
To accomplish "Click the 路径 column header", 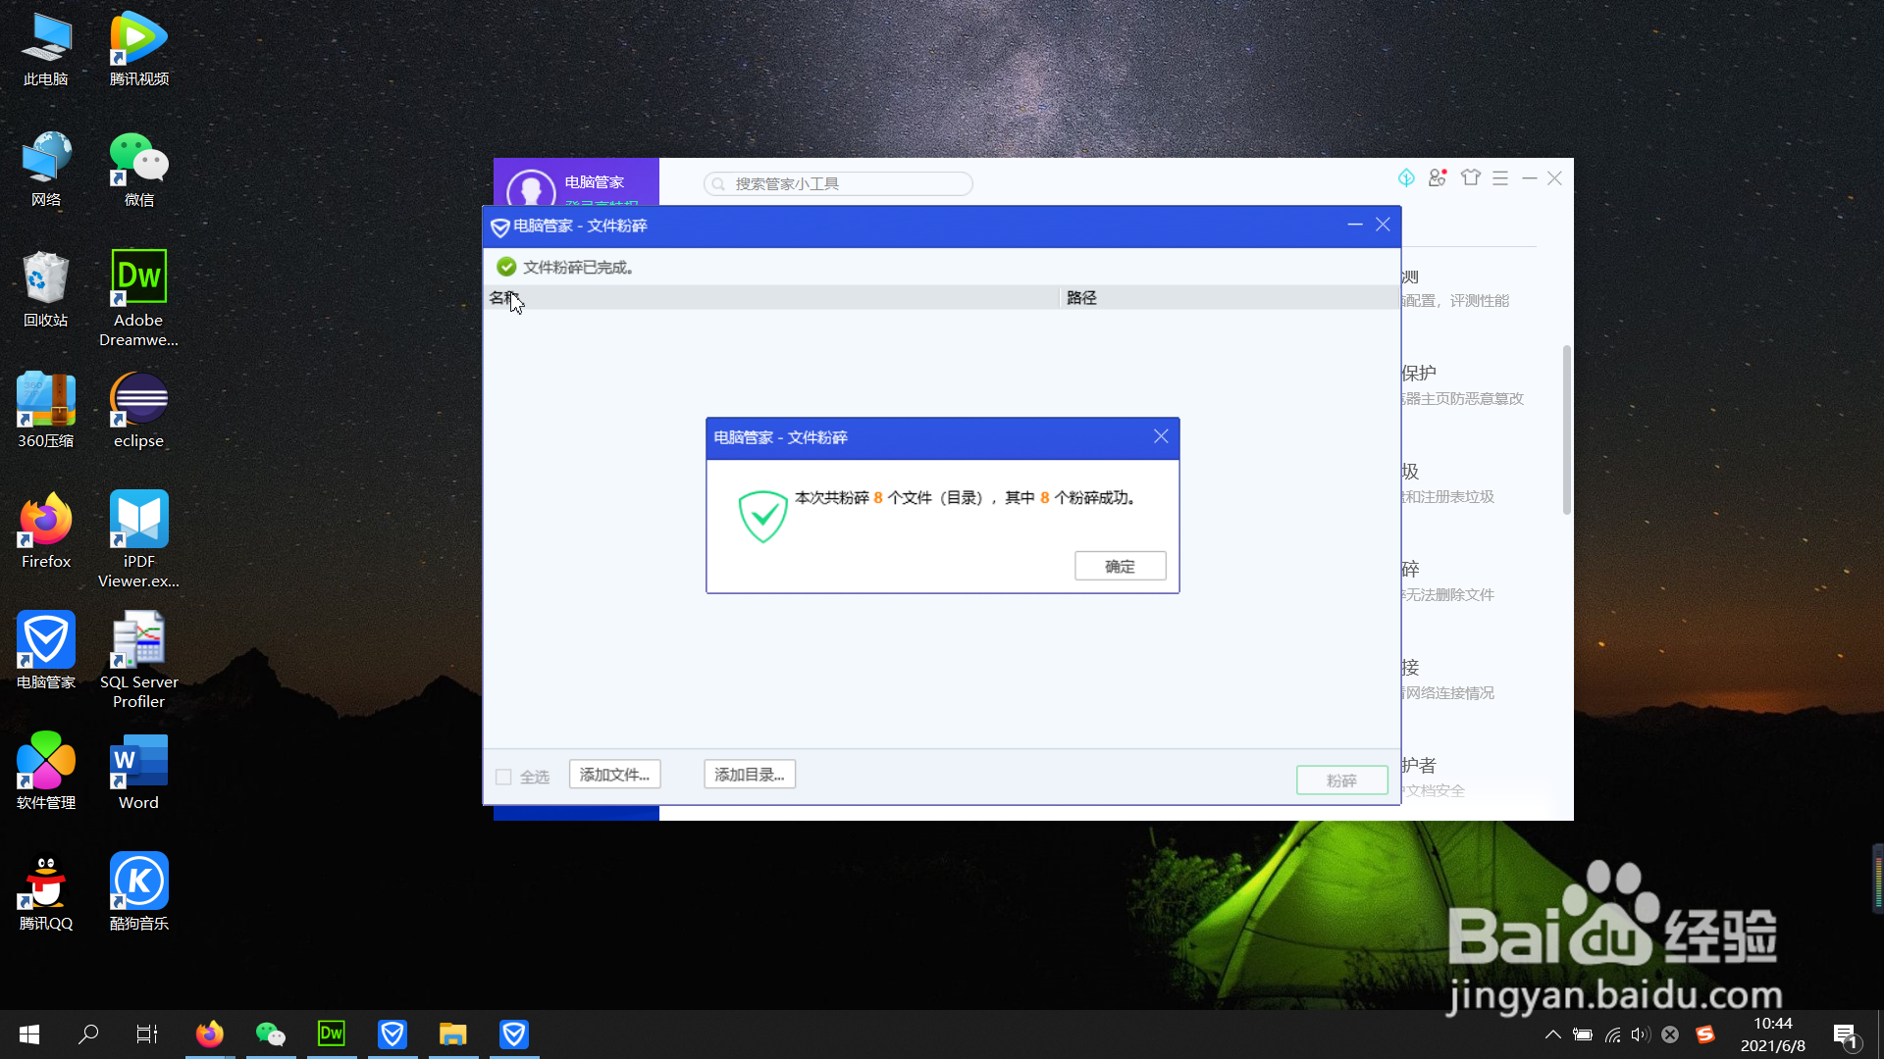I will pyautogui.click(x=1081, y=297).
